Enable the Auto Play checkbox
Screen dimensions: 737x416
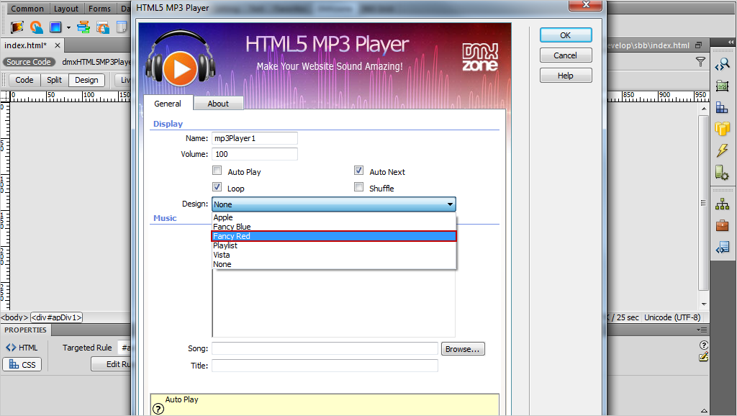(217, 170)
